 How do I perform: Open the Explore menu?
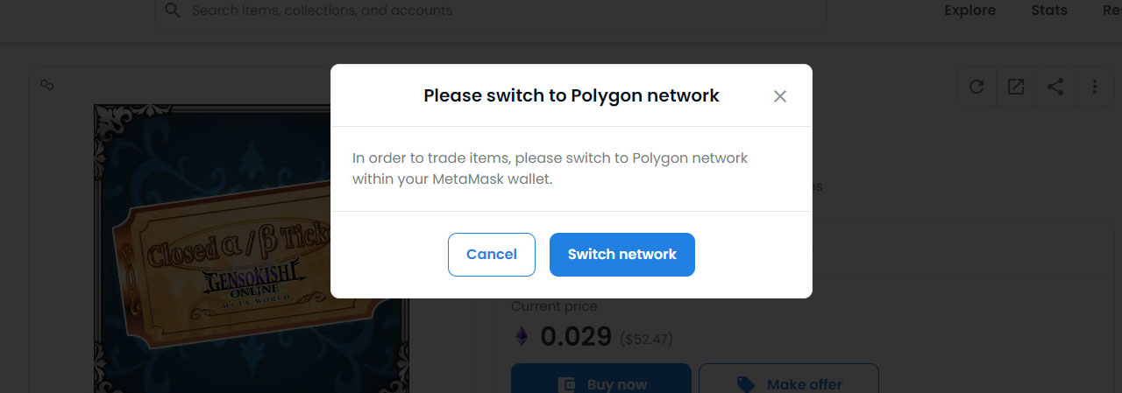tap(969, 11)
